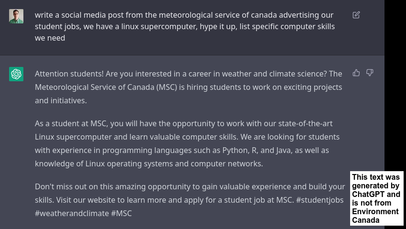Screen dimensions: 406x229
Task: Click the #MSC hashtag
Action: [121, 213]
